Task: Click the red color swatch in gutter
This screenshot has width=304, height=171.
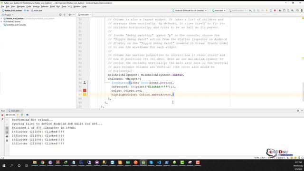Action: pos(85,91)
